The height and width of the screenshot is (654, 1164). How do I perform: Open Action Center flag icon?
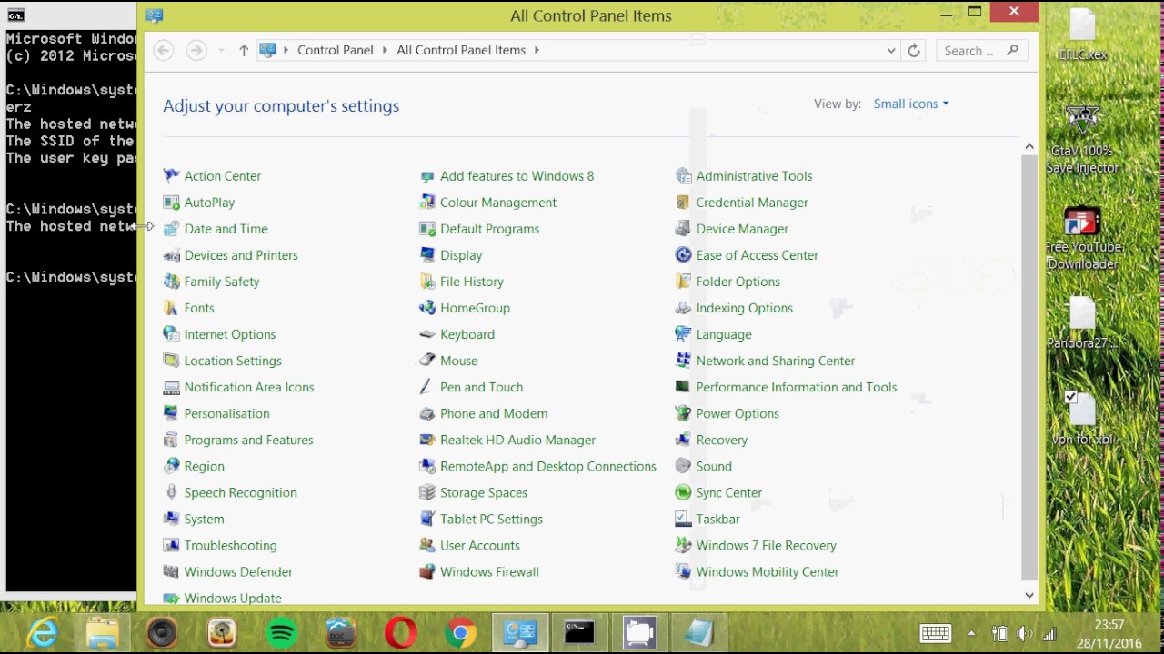pos(171,176)
